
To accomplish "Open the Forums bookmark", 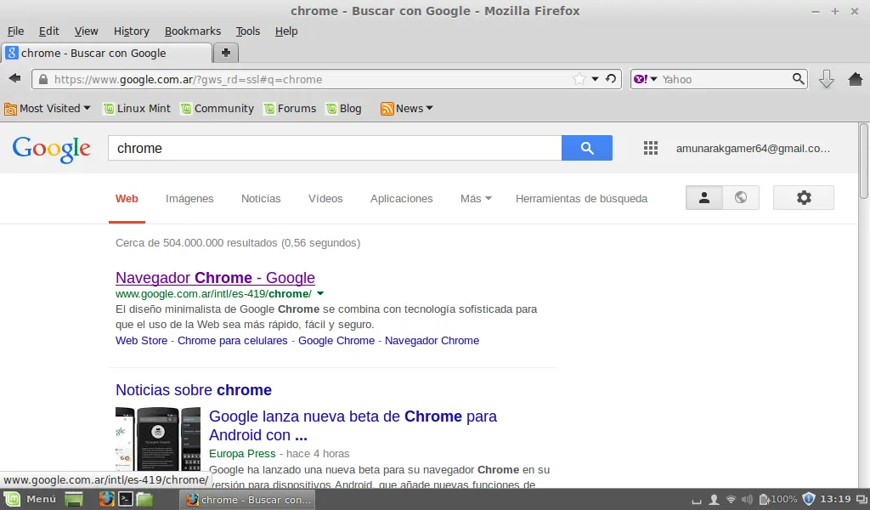I will tap(291, 108).
